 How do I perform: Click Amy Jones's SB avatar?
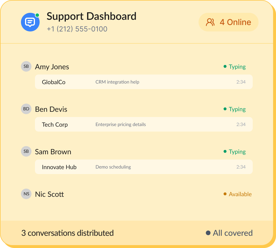tap(26, 66)
